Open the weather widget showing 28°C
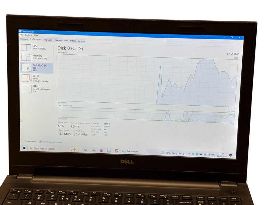274x205 pixels. coord(173,153)
